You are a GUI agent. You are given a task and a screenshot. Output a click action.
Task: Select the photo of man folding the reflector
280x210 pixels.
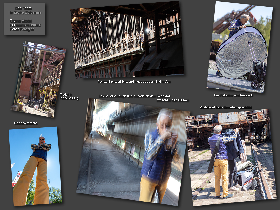pyautogui.click(x=240, y=47)
